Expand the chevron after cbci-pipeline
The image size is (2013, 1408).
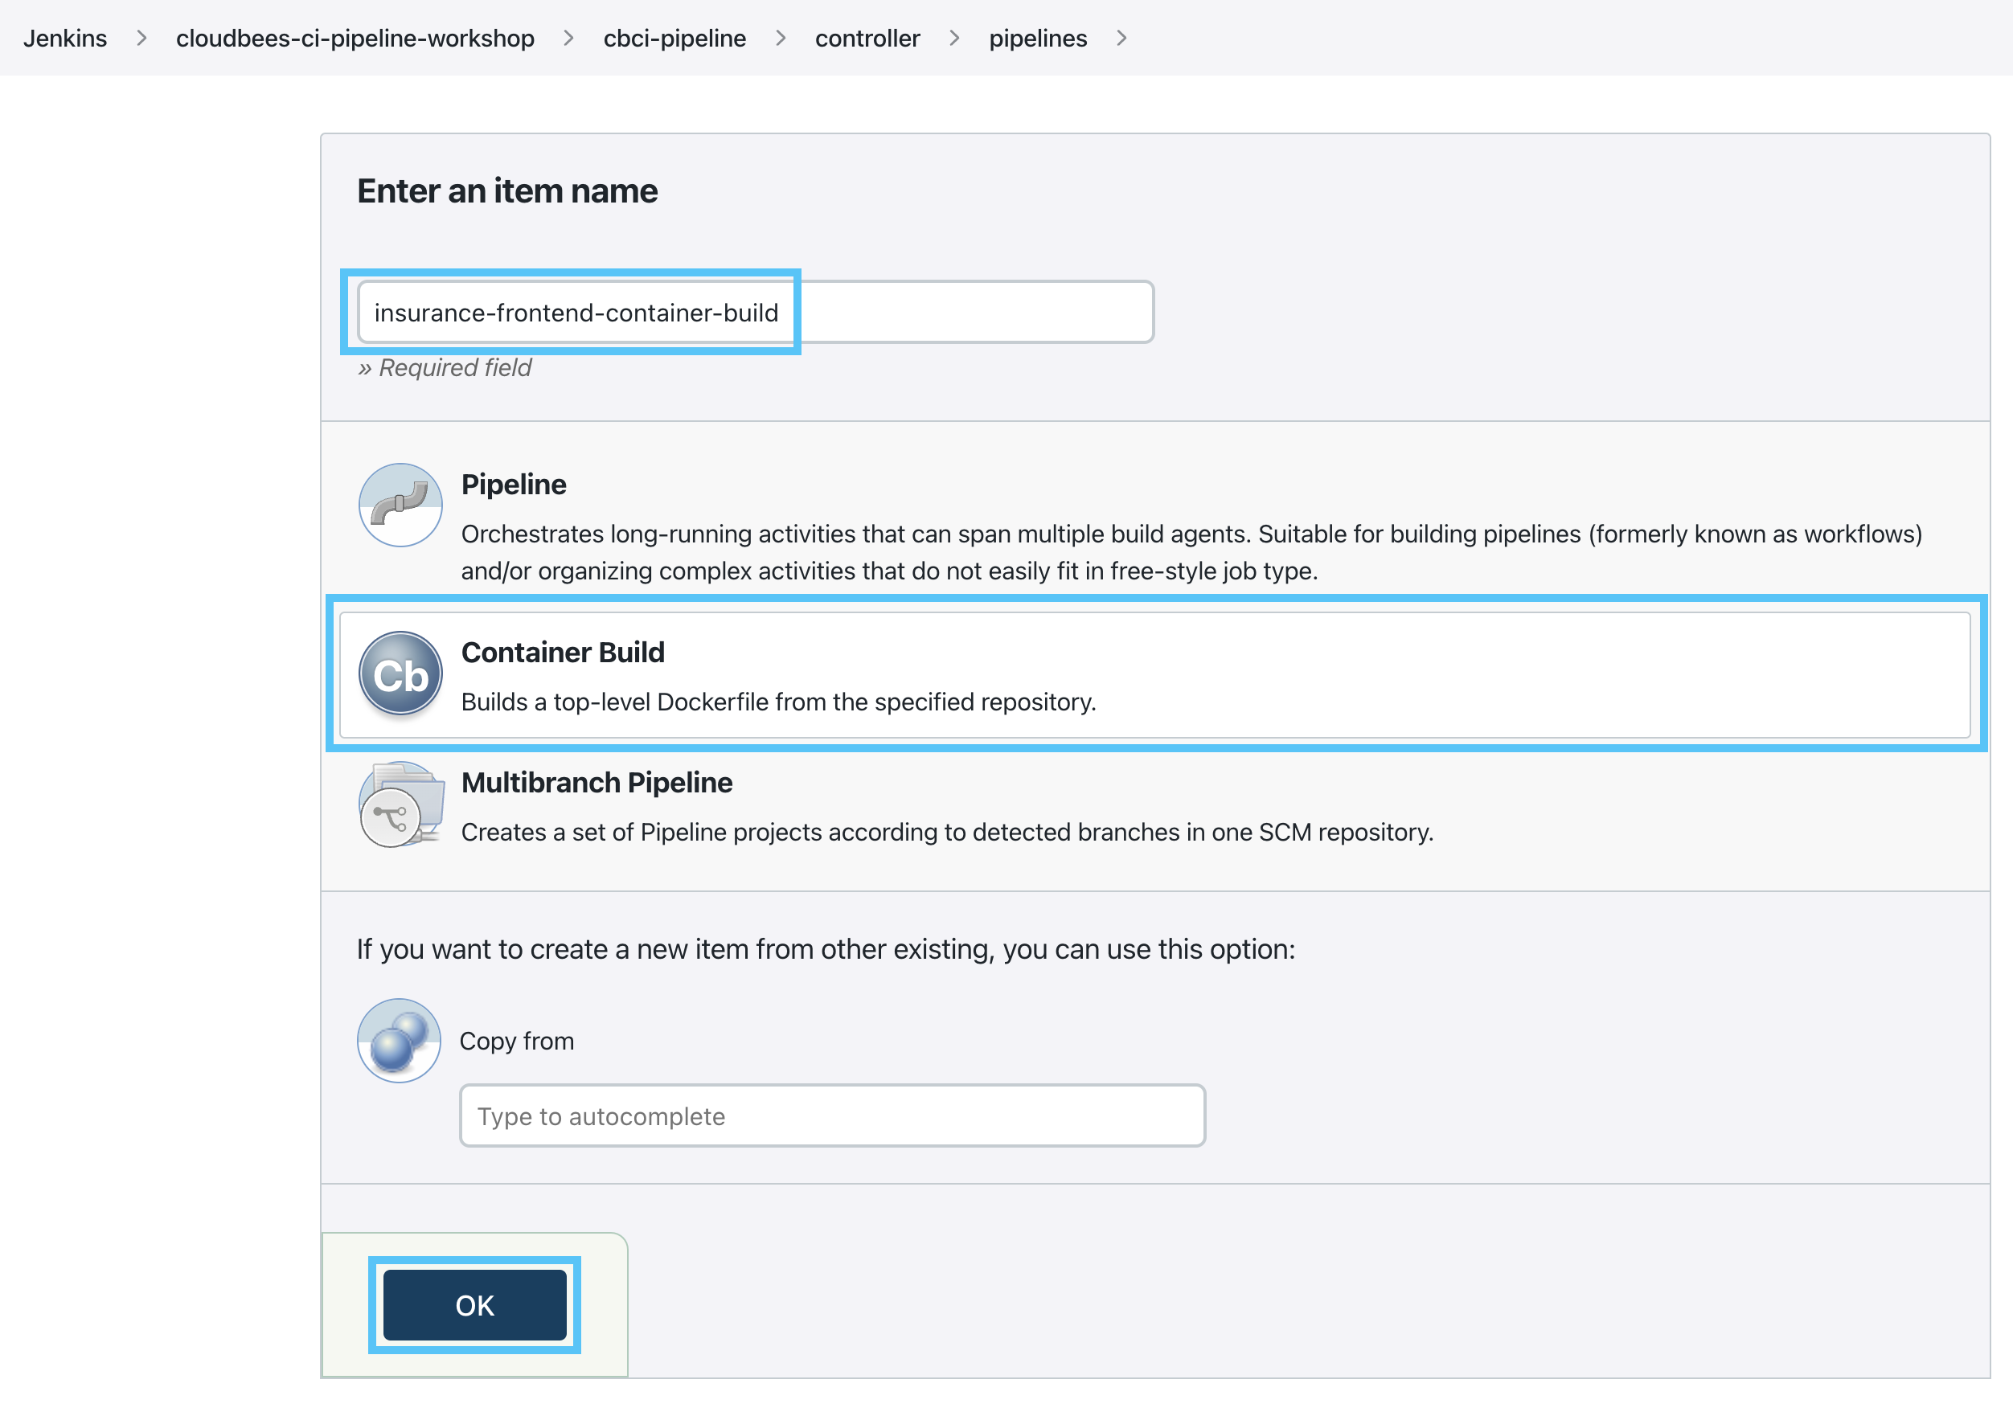click(781, 39)
